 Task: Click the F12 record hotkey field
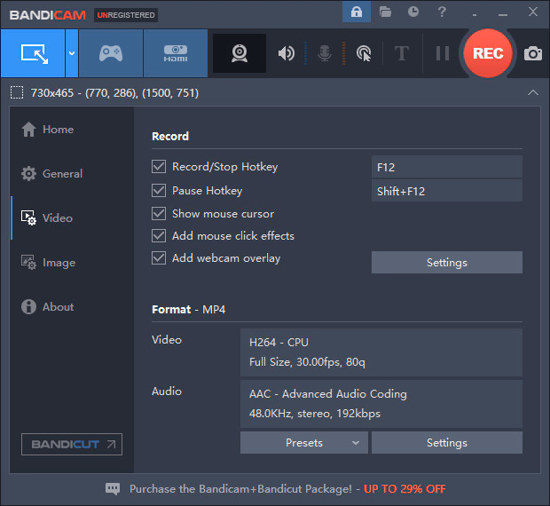(x=447, y=167)
